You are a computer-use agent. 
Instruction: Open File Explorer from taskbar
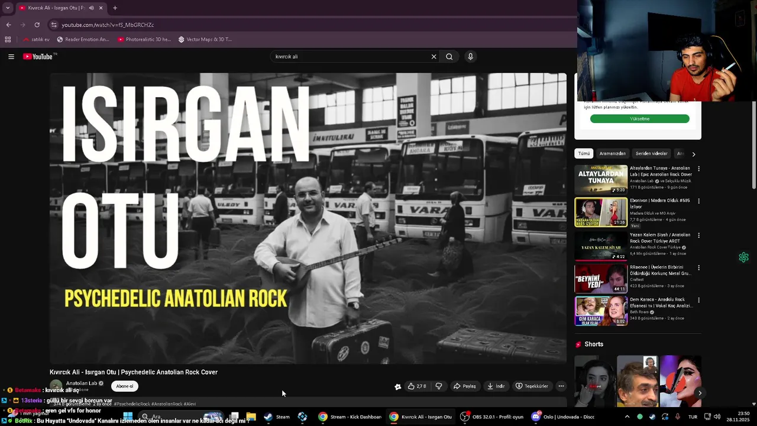(x=251, y=417)
